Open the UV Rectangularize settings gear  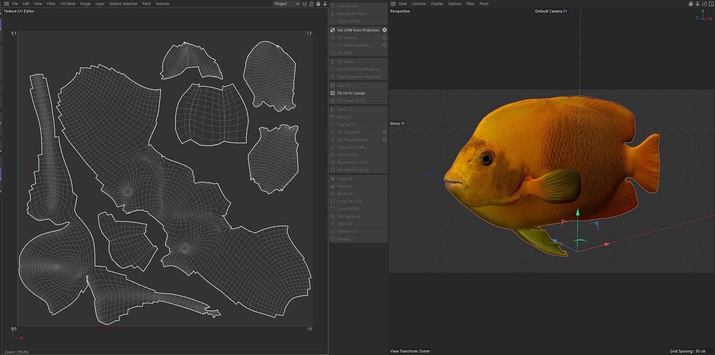(x=385, y=140)
